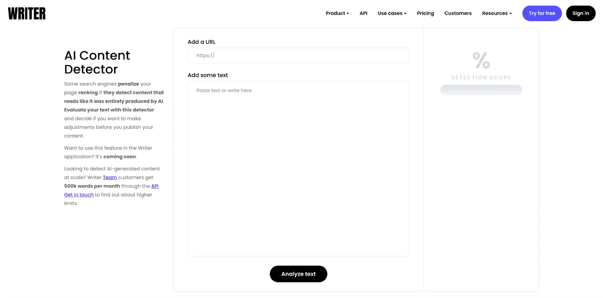Viewport: 603px width, 298px height.
Task: Open the Use cases dropdown
Action: point(392,13)
